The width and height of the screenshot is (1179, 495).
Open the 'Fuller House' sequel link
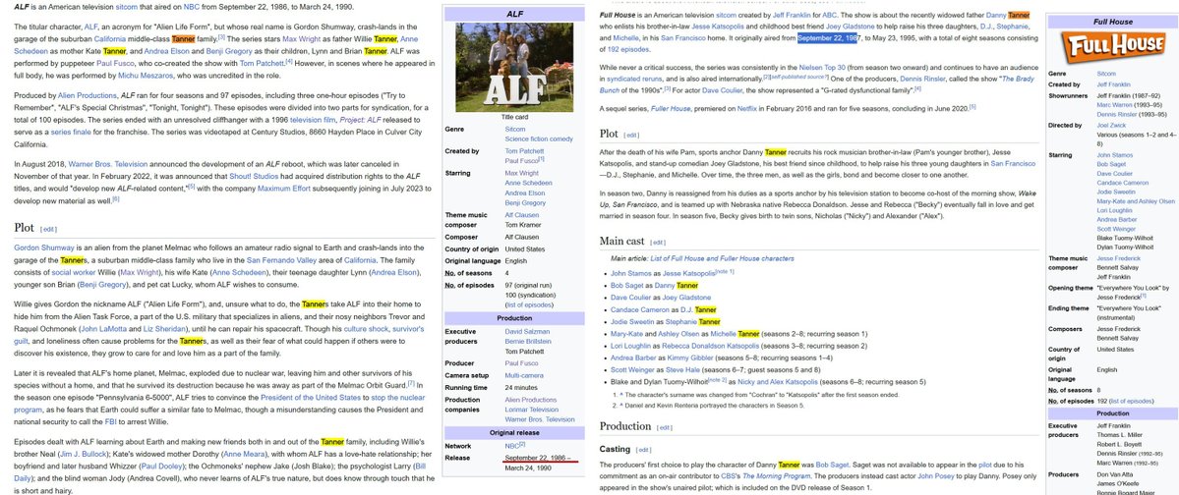pos(670,109)
